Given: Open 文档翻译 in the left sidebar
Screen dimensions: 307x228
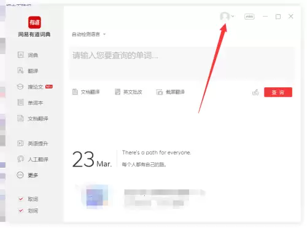Looking at the screenshot, I should [33, 119].
